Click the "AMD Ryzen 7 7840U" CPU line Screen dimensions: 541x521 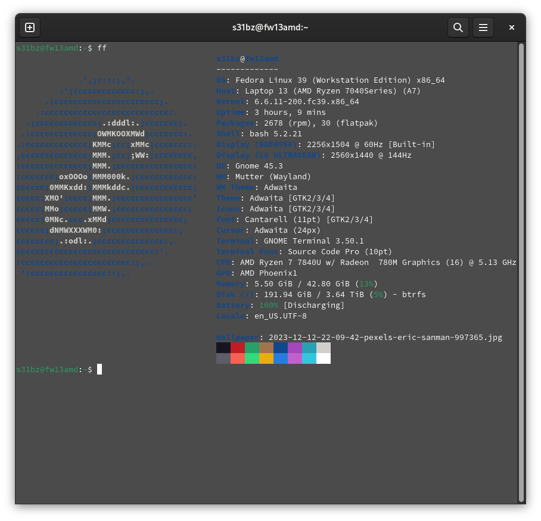click(378, 263)
